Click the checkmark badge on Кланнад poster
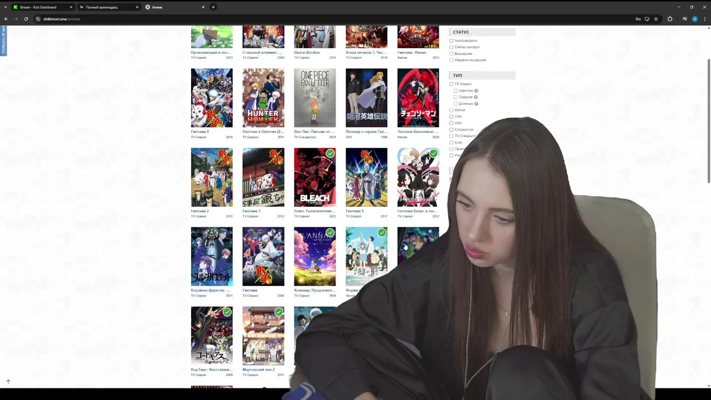Image resolution: width=711 pixels, height=400 pixels. 331,233
